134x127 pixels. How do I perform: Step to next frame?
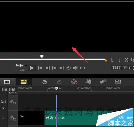(54, 68)
